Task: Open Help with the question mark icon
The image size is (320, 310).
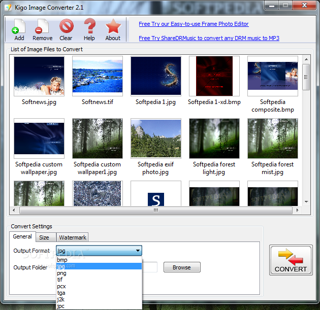Action: 89,26
